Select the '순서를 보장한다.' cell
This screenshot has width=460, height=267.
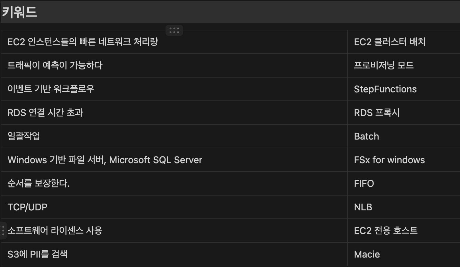[174, 183]
